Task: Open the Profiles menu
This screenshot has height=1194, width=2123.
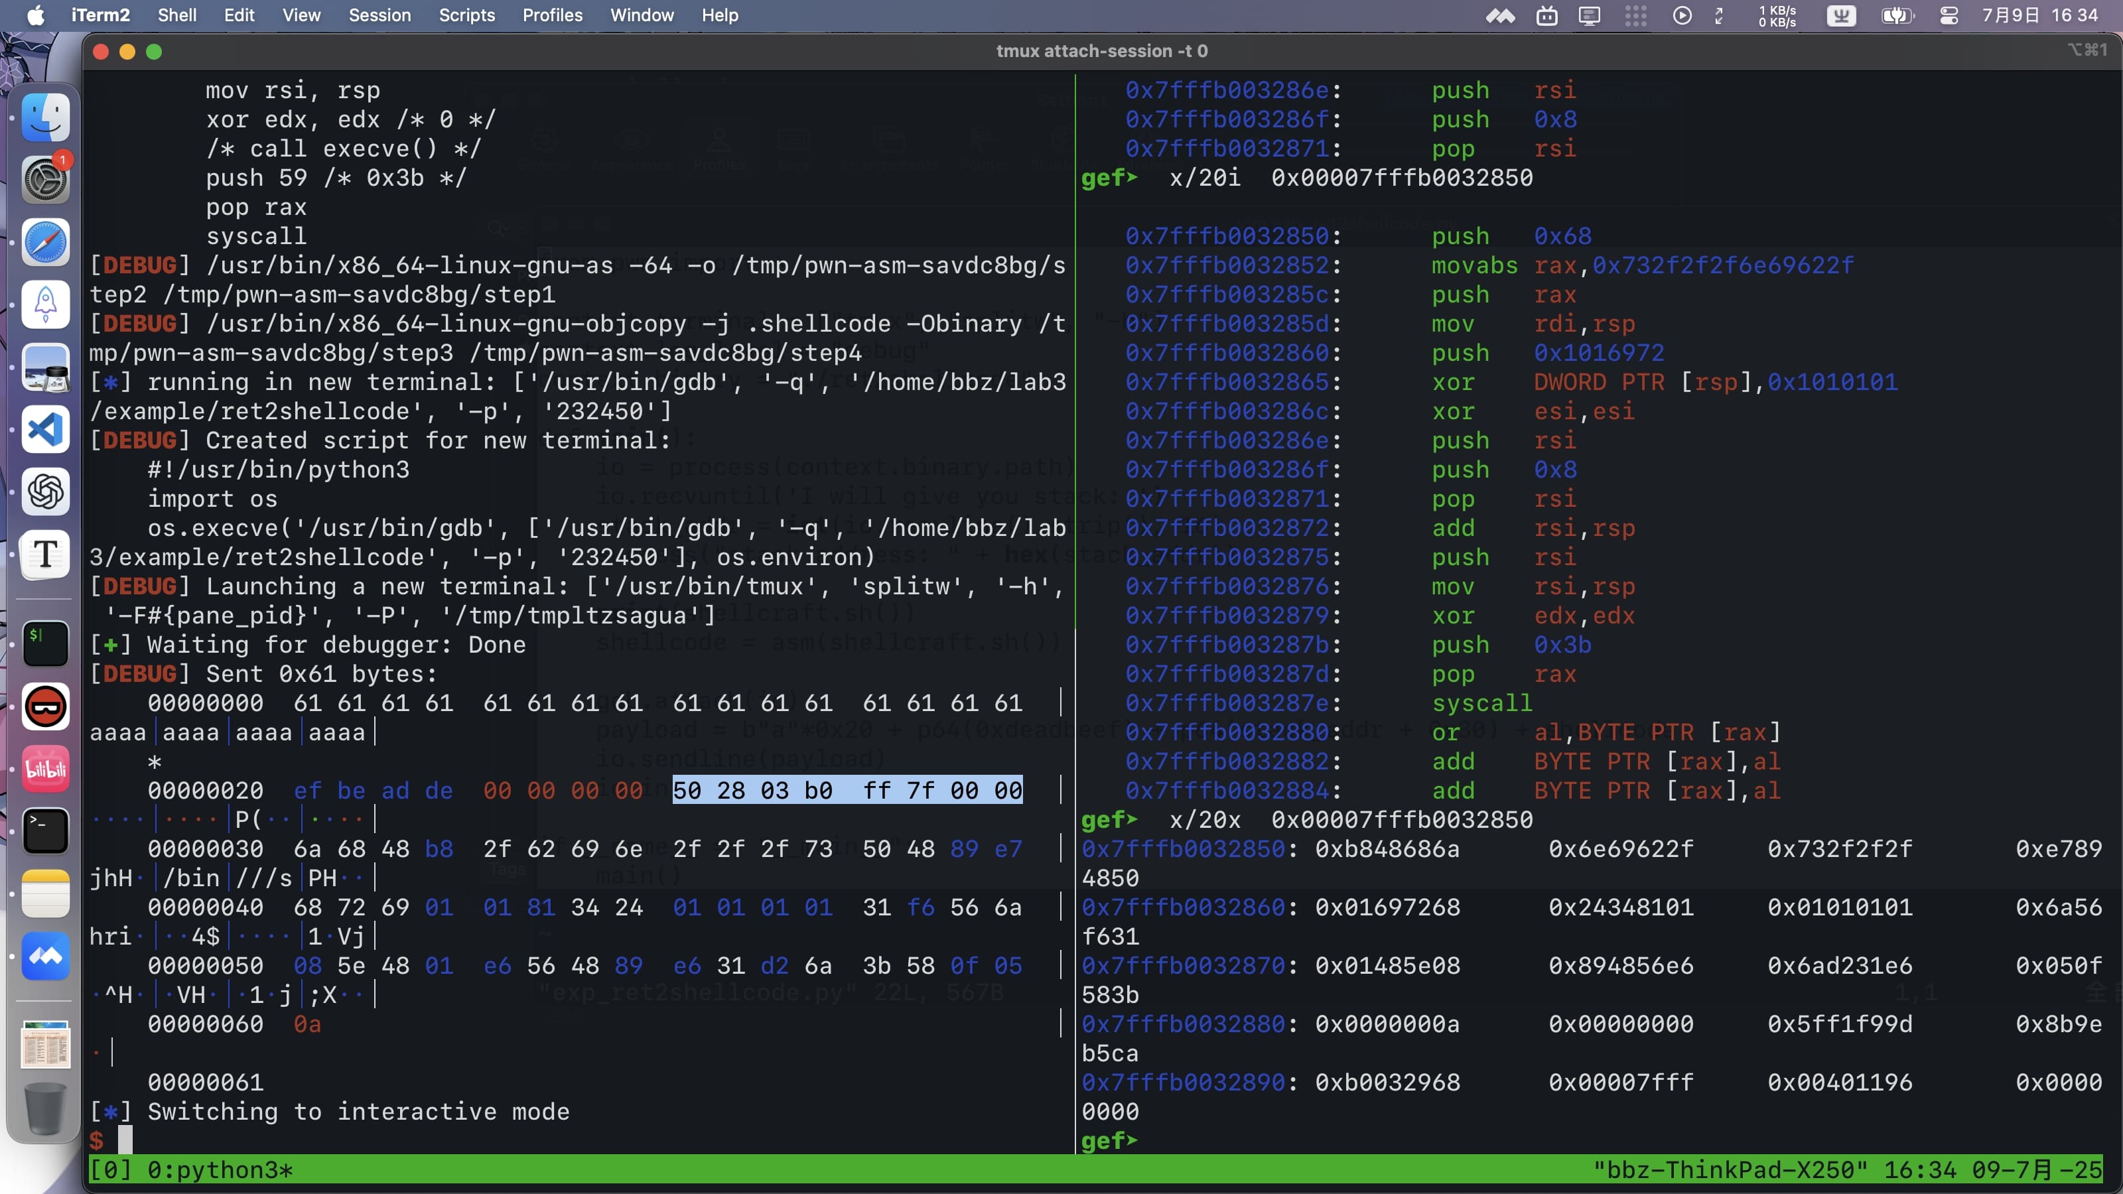Action: [x=552, y=16]
